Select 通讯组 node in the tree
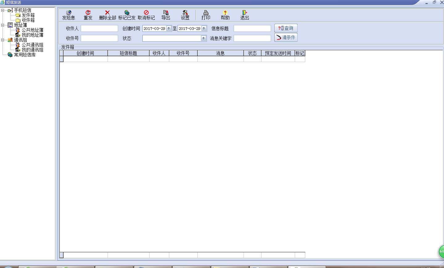This screenshot has height=268, width=444. (x=20, y=40)
